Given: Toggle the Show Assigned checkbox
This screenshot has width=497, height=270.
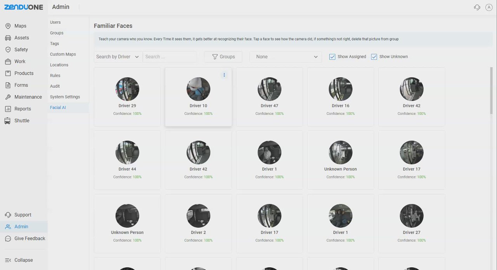Looking at the screenshot, I should point(332,57).
